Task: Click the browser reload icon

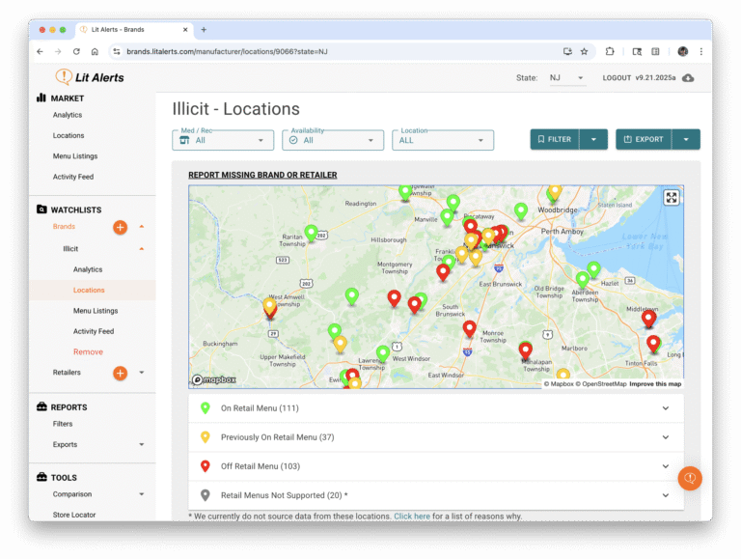Action: pos(77,51)
